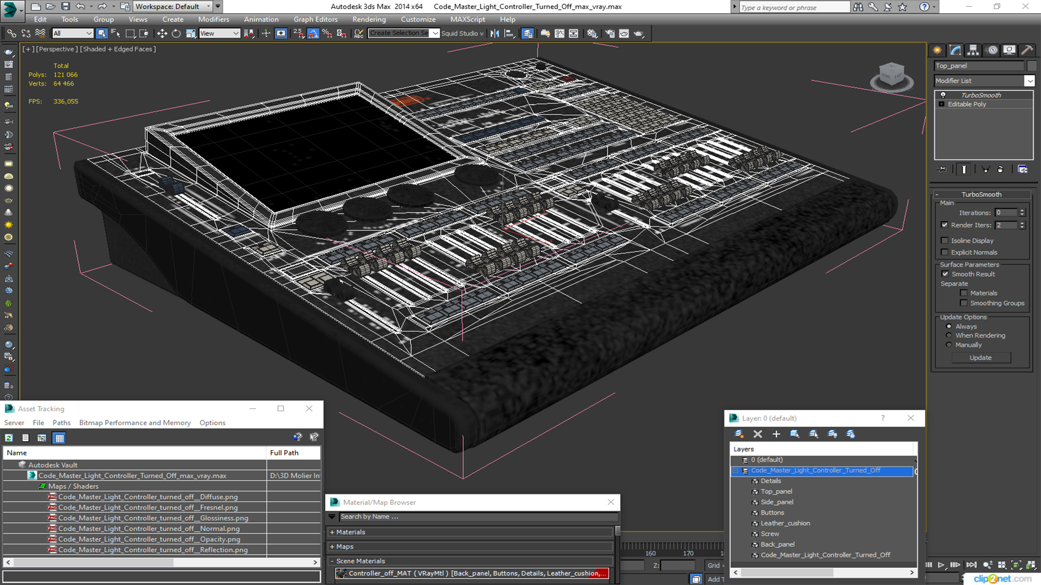Activate the Select and Rotate tool
Viewport: 1041px width, 585px height.
point(176,34)
